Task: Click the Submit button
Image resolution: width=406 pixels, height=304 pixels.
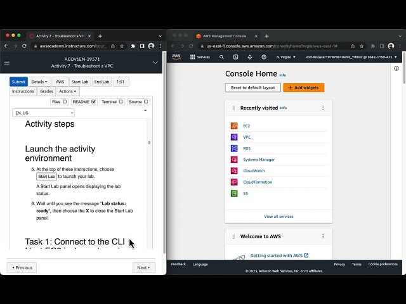Action: click(18, 82)
